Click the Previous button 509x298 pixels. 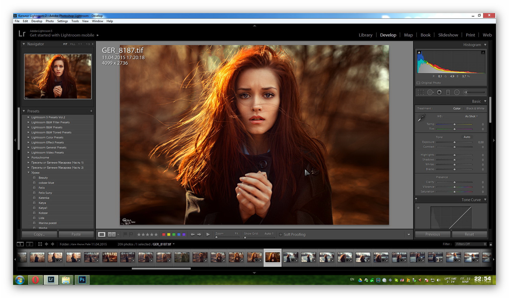pos(433,234)
